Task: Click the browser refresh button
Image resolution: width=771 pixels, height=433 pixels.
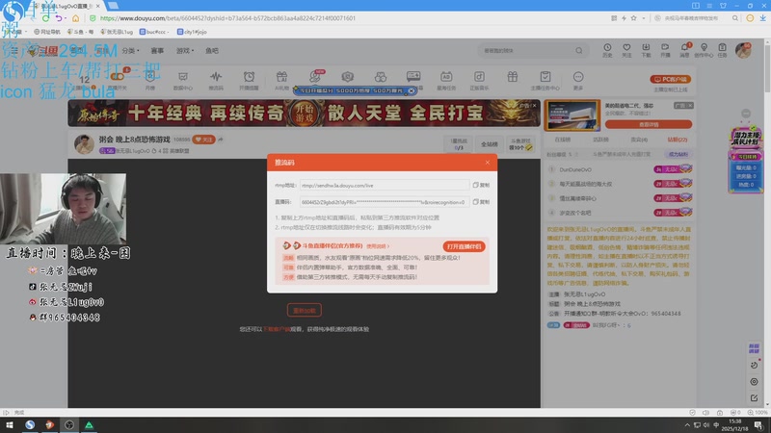Action: (x=45, y=18)
